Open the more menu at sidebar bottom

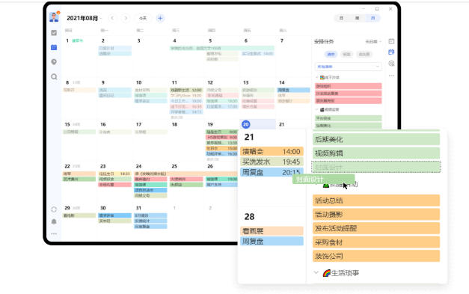coord(54,234)
